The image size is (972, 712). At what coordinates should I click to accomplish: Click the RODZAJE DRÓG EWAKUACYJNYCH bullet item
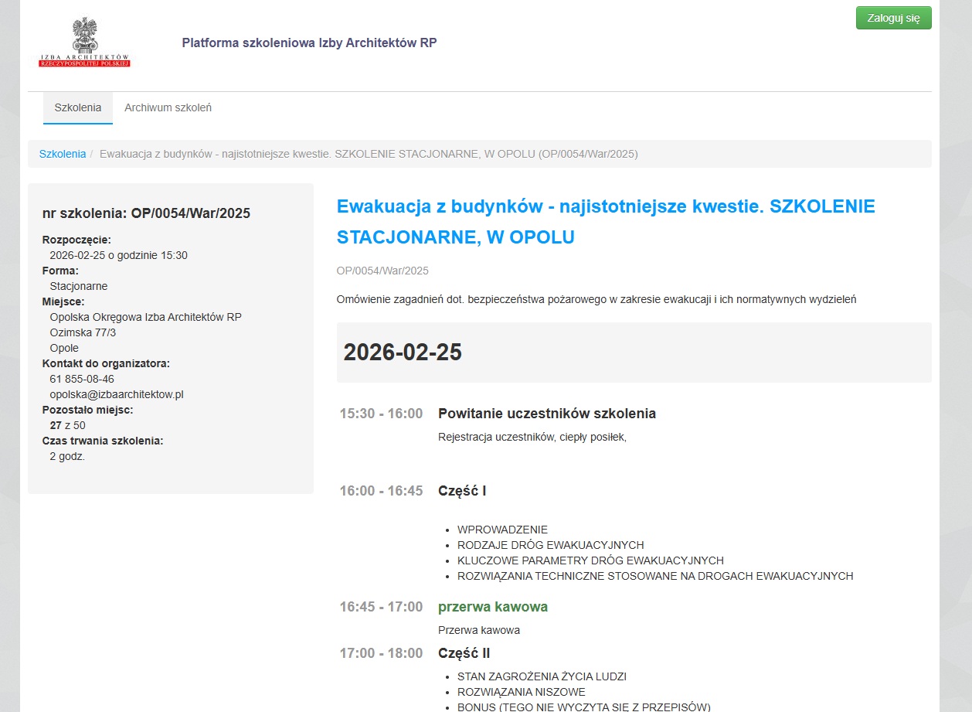point(550,545)
